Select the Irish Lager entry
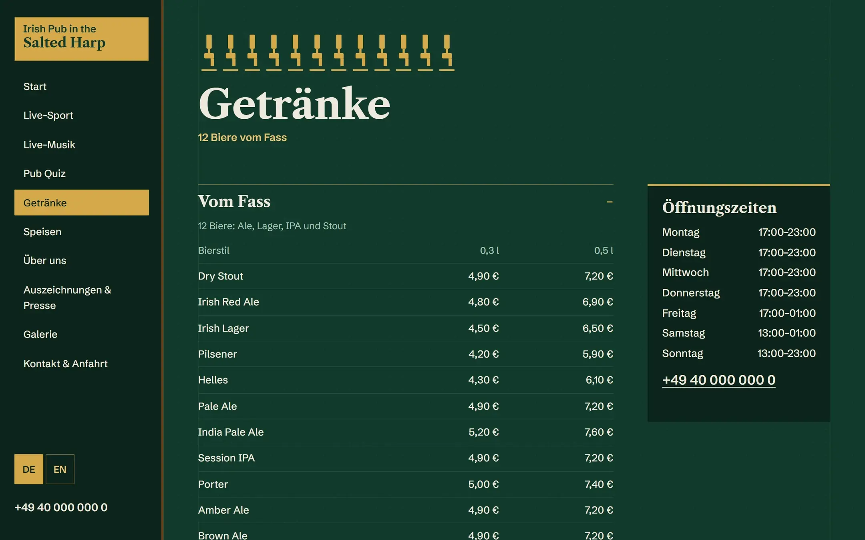This screenshot has width=865, height=540. tap(405, 328)
